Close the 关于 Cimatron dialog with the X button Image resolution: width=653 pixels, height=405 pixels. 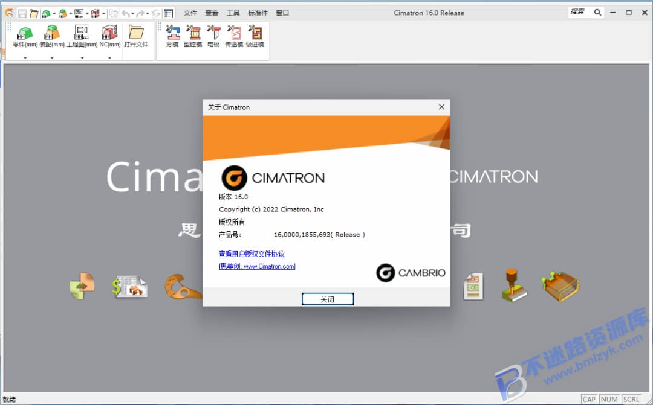441,107
